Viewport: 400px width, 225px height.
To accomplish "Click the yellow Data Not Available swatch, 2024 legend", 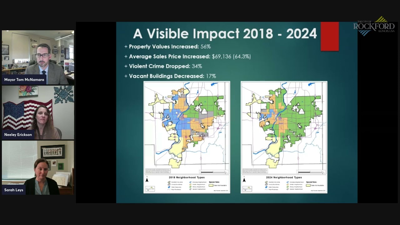I will coord(308,185).
